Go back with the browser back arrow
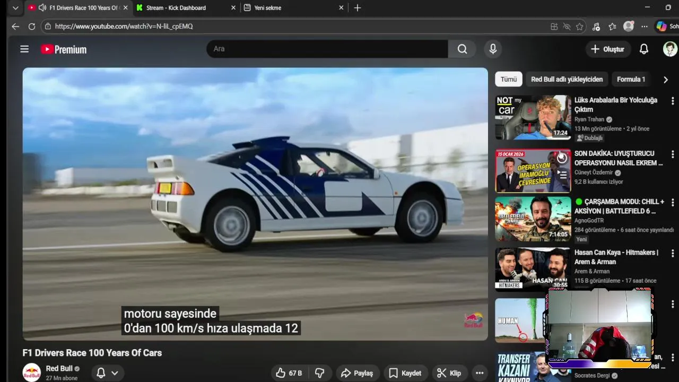This screenshot has width=679, height=382. click(15, 26)
